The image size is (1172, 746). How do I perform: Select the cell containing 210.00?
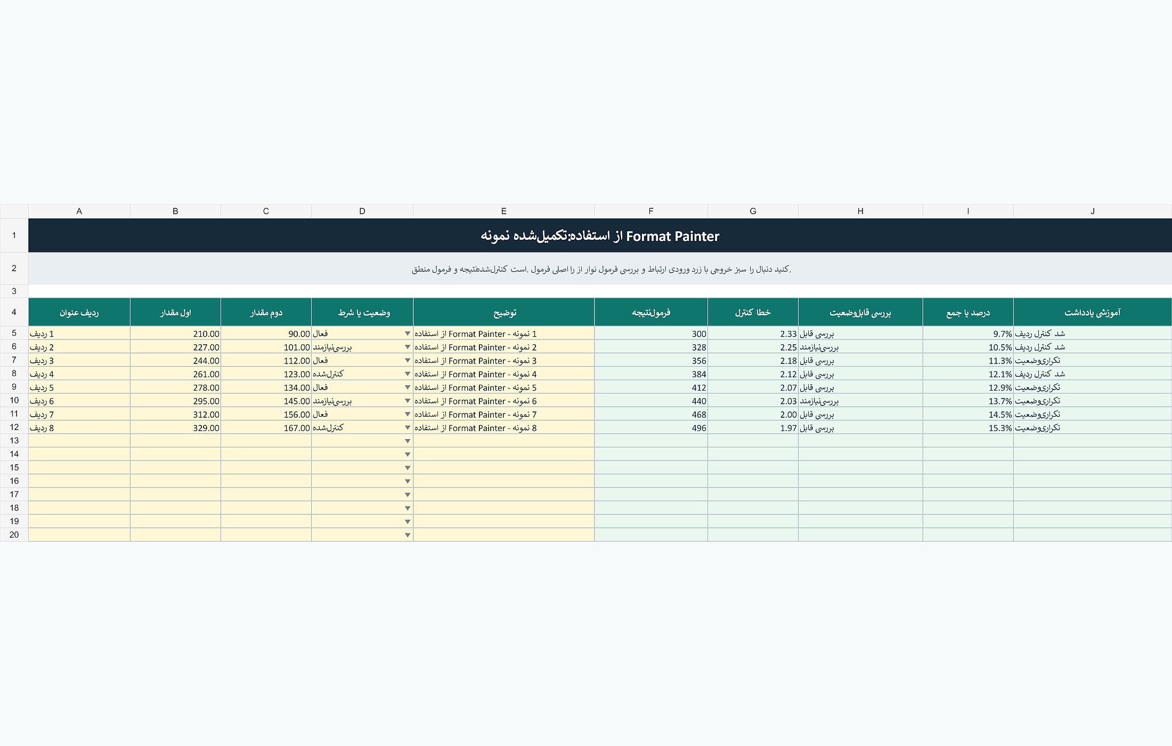[x=175, y=334]
